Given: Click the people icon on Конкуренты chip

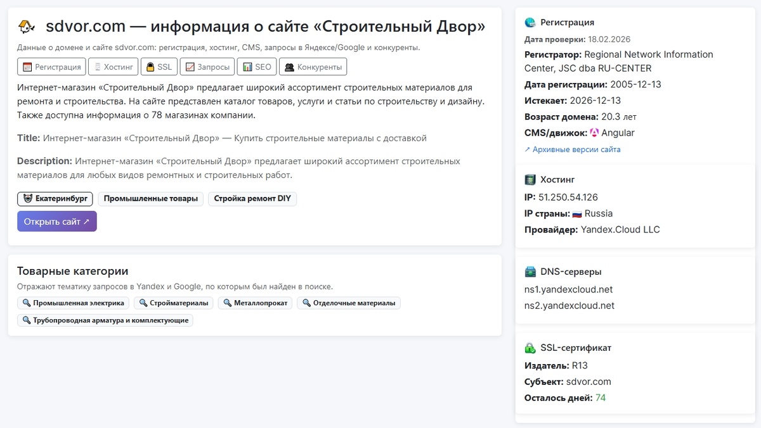Looking at the screenshot, I should click(x=289, y=66).
